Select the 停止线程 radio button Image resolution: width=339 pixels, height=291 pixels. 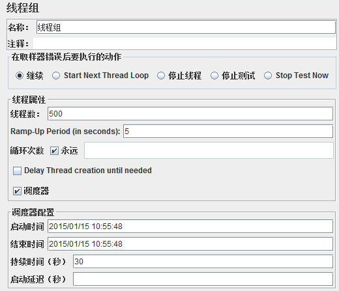(x=161, y=76)
